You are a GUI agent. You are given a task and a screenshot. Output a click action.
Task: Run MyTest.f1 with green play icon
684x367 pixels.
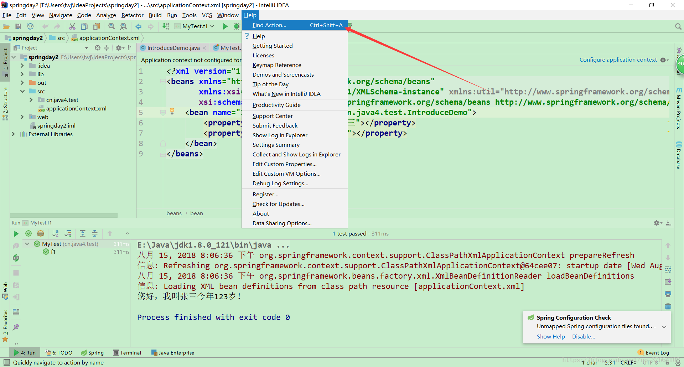pos(225,26)
